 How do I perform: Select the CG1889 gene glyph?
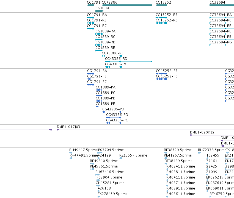(100, 11)
